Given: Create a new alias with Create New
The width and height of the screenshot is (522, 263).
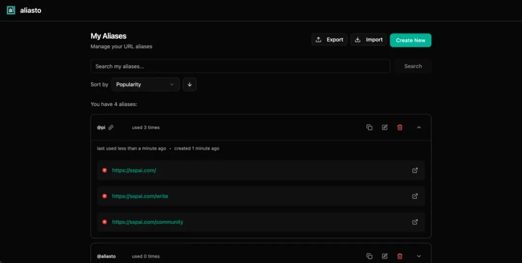Looking at the screenshot, I should [410, 40].
